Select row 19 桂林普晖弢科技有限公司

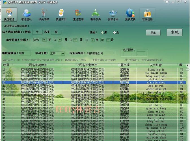pyautogui.click(x=94, y=79)
